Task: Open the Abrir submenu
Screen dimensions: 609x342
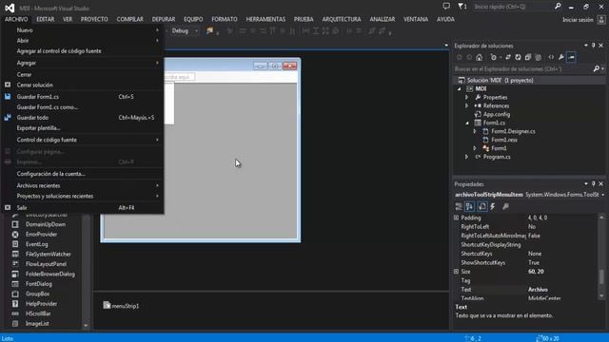Action: tap(83, 40)
